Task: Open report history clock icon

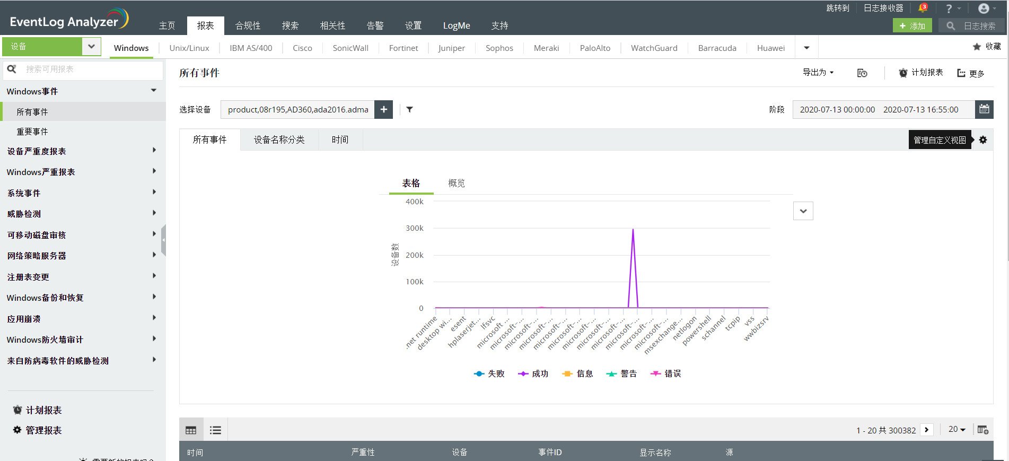Action: click(x=862, y=73)
